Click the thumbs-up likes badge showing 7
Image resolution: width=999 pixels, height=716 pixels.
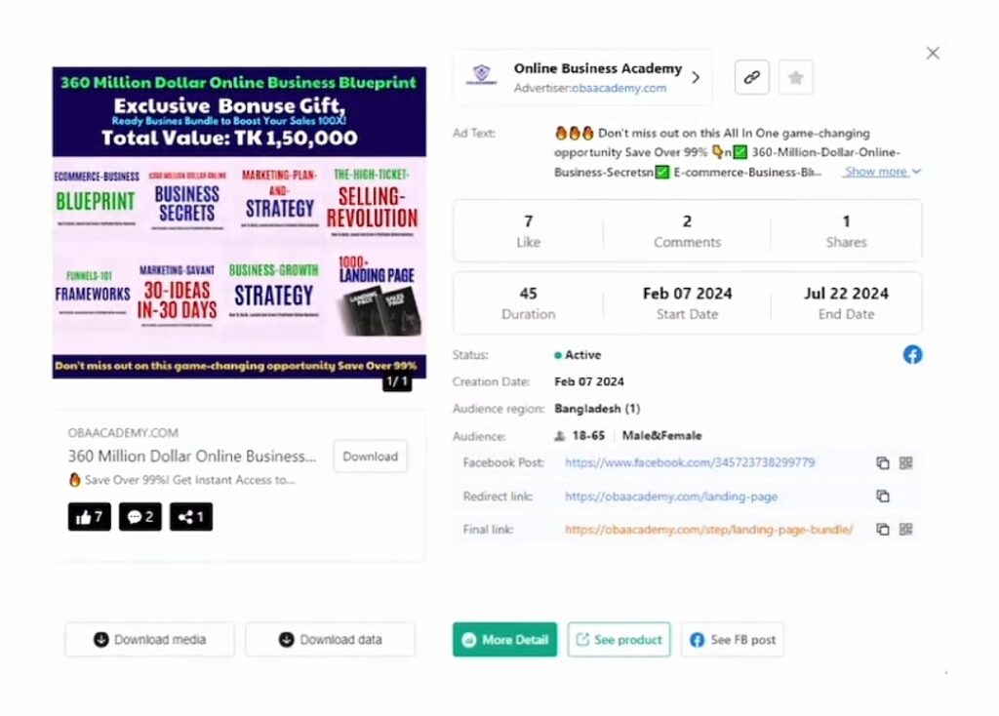pyautogui.click(x=89, y=517)
